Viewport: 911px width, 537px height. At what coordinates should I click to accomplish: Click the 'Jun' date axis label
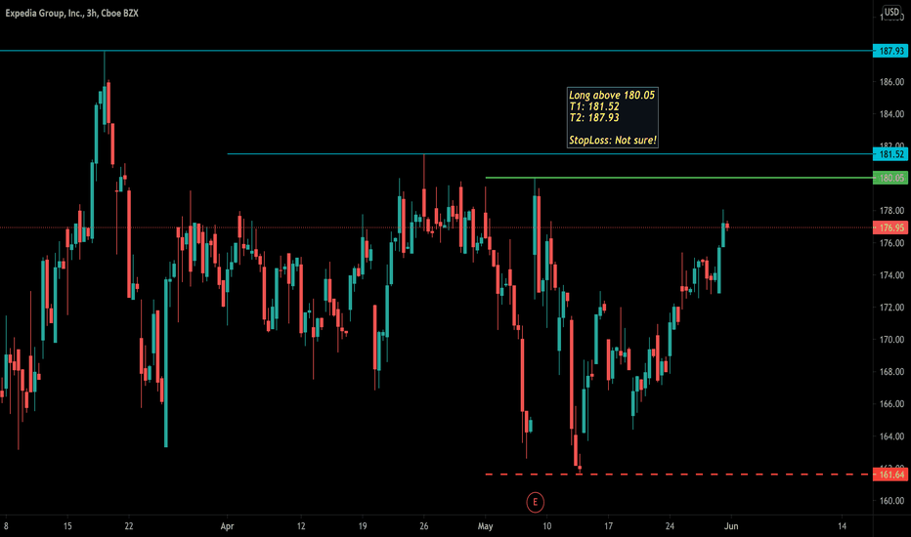coord(731,526)
